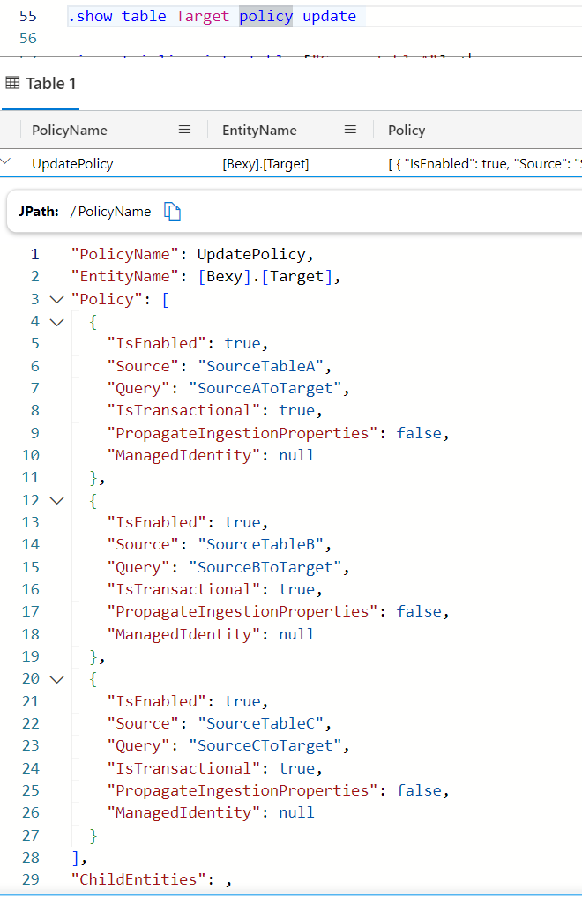Sort by the Policy column header
The height and width of the screenshot is (897, 582).
[x=407, y=130]
